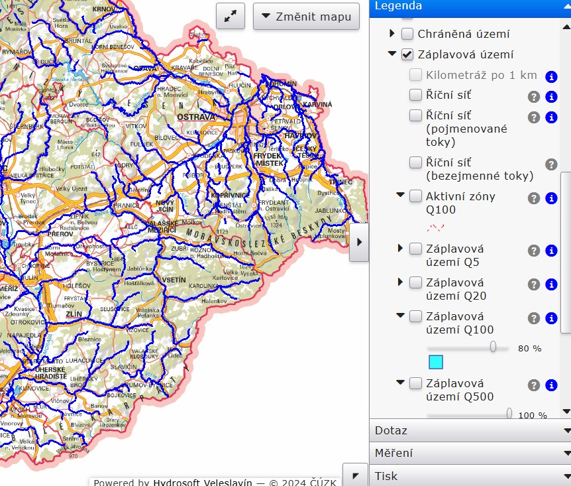Click the fullscreen expand map icon

click(230, 17)
